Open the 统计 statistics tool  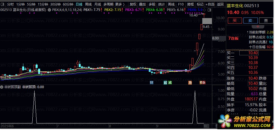click(161, 4)
